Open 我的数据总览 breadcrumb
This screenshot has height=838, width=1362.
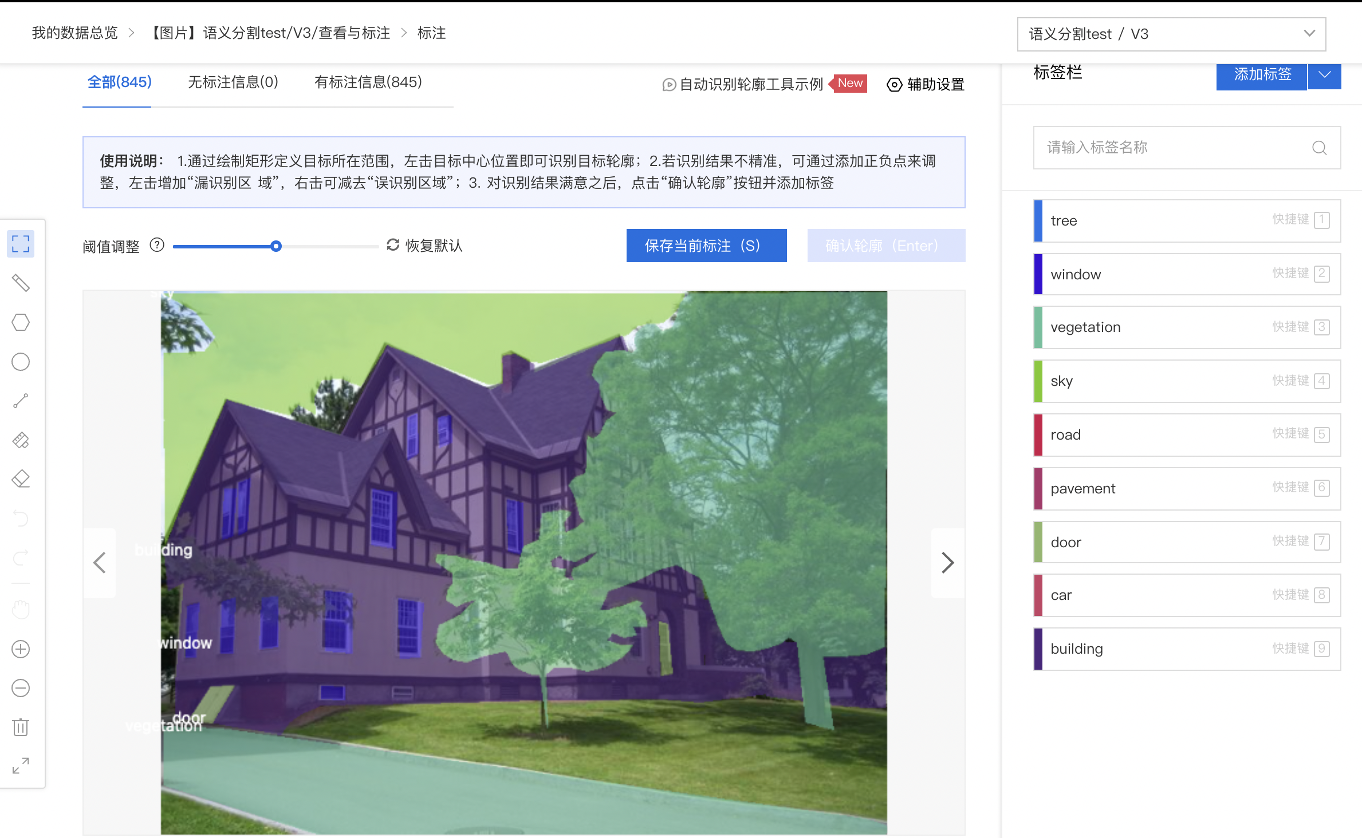click(x=75, y=33)
